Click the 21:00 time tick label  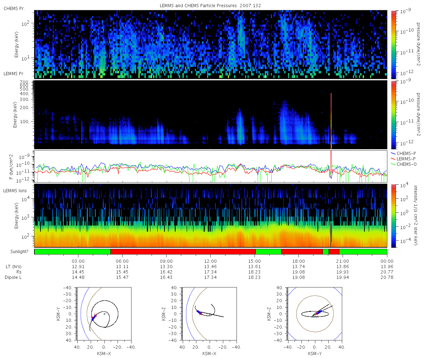coord(343,261)
